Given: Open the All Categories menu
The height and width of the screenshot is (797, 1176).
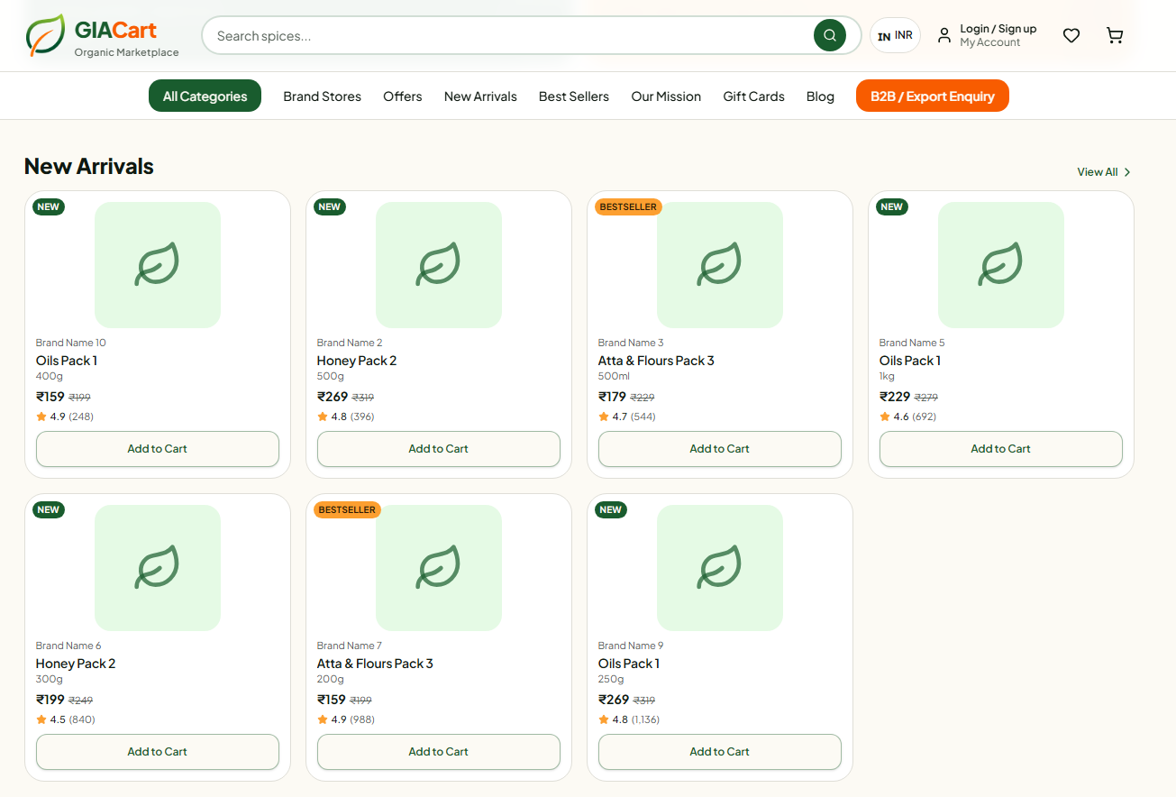Looking at the screenshot, I should coord(205,96).
